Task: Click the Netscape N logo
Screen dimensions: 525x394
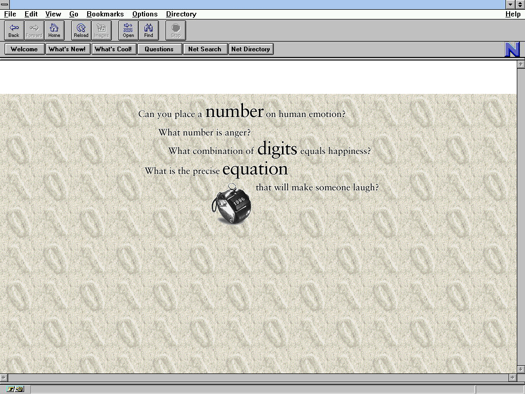Action: (x=512, y=49)
